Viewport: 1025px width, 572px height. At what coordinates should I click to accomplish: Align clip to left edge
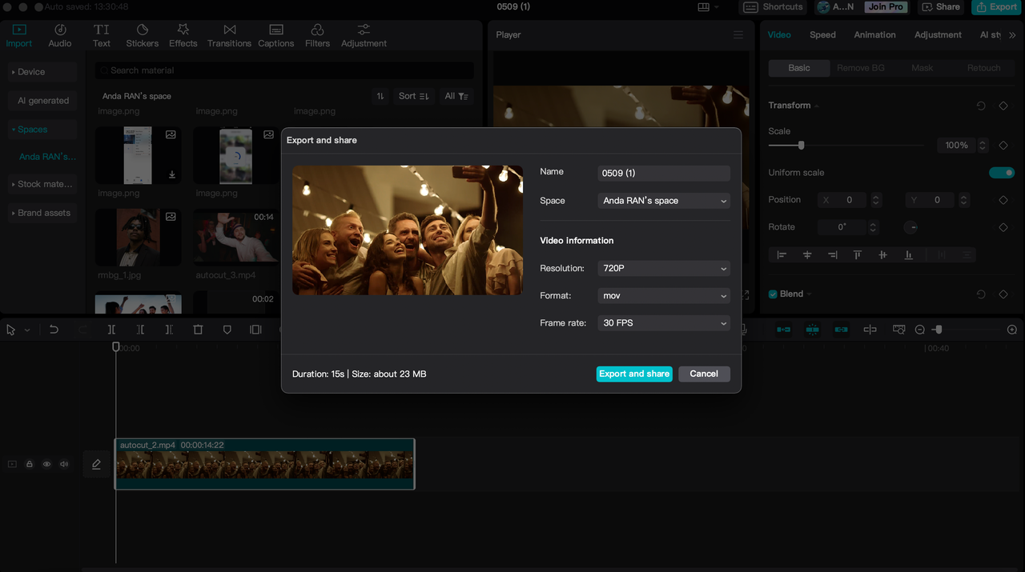tap(782, 255)
